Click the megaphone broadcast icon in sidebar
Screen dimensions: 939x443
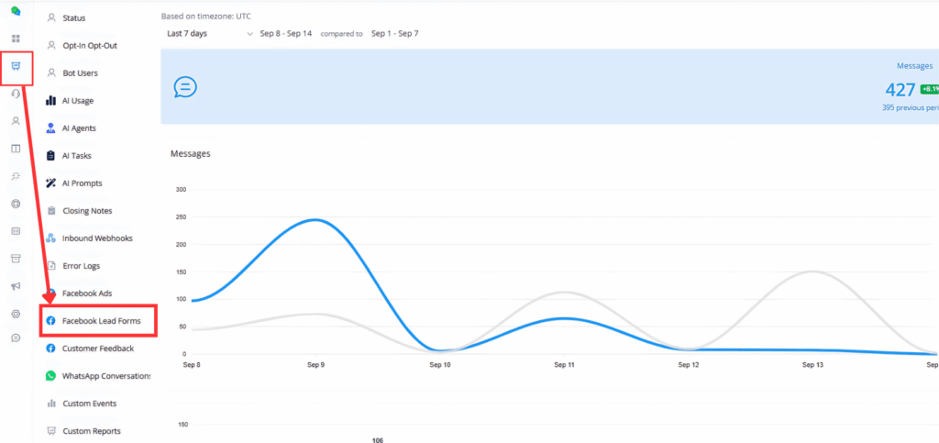(15, 286)
